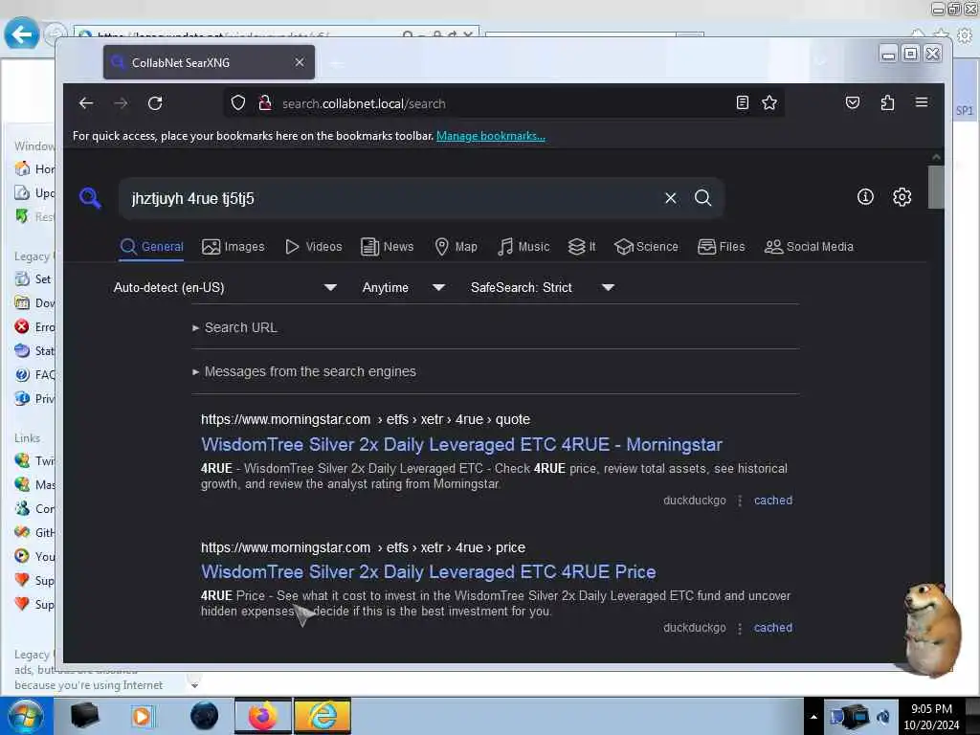The height and width of the screenshot is (735, 980).
Task: Open tracking protection shield icon
Action: coord(238,103)
